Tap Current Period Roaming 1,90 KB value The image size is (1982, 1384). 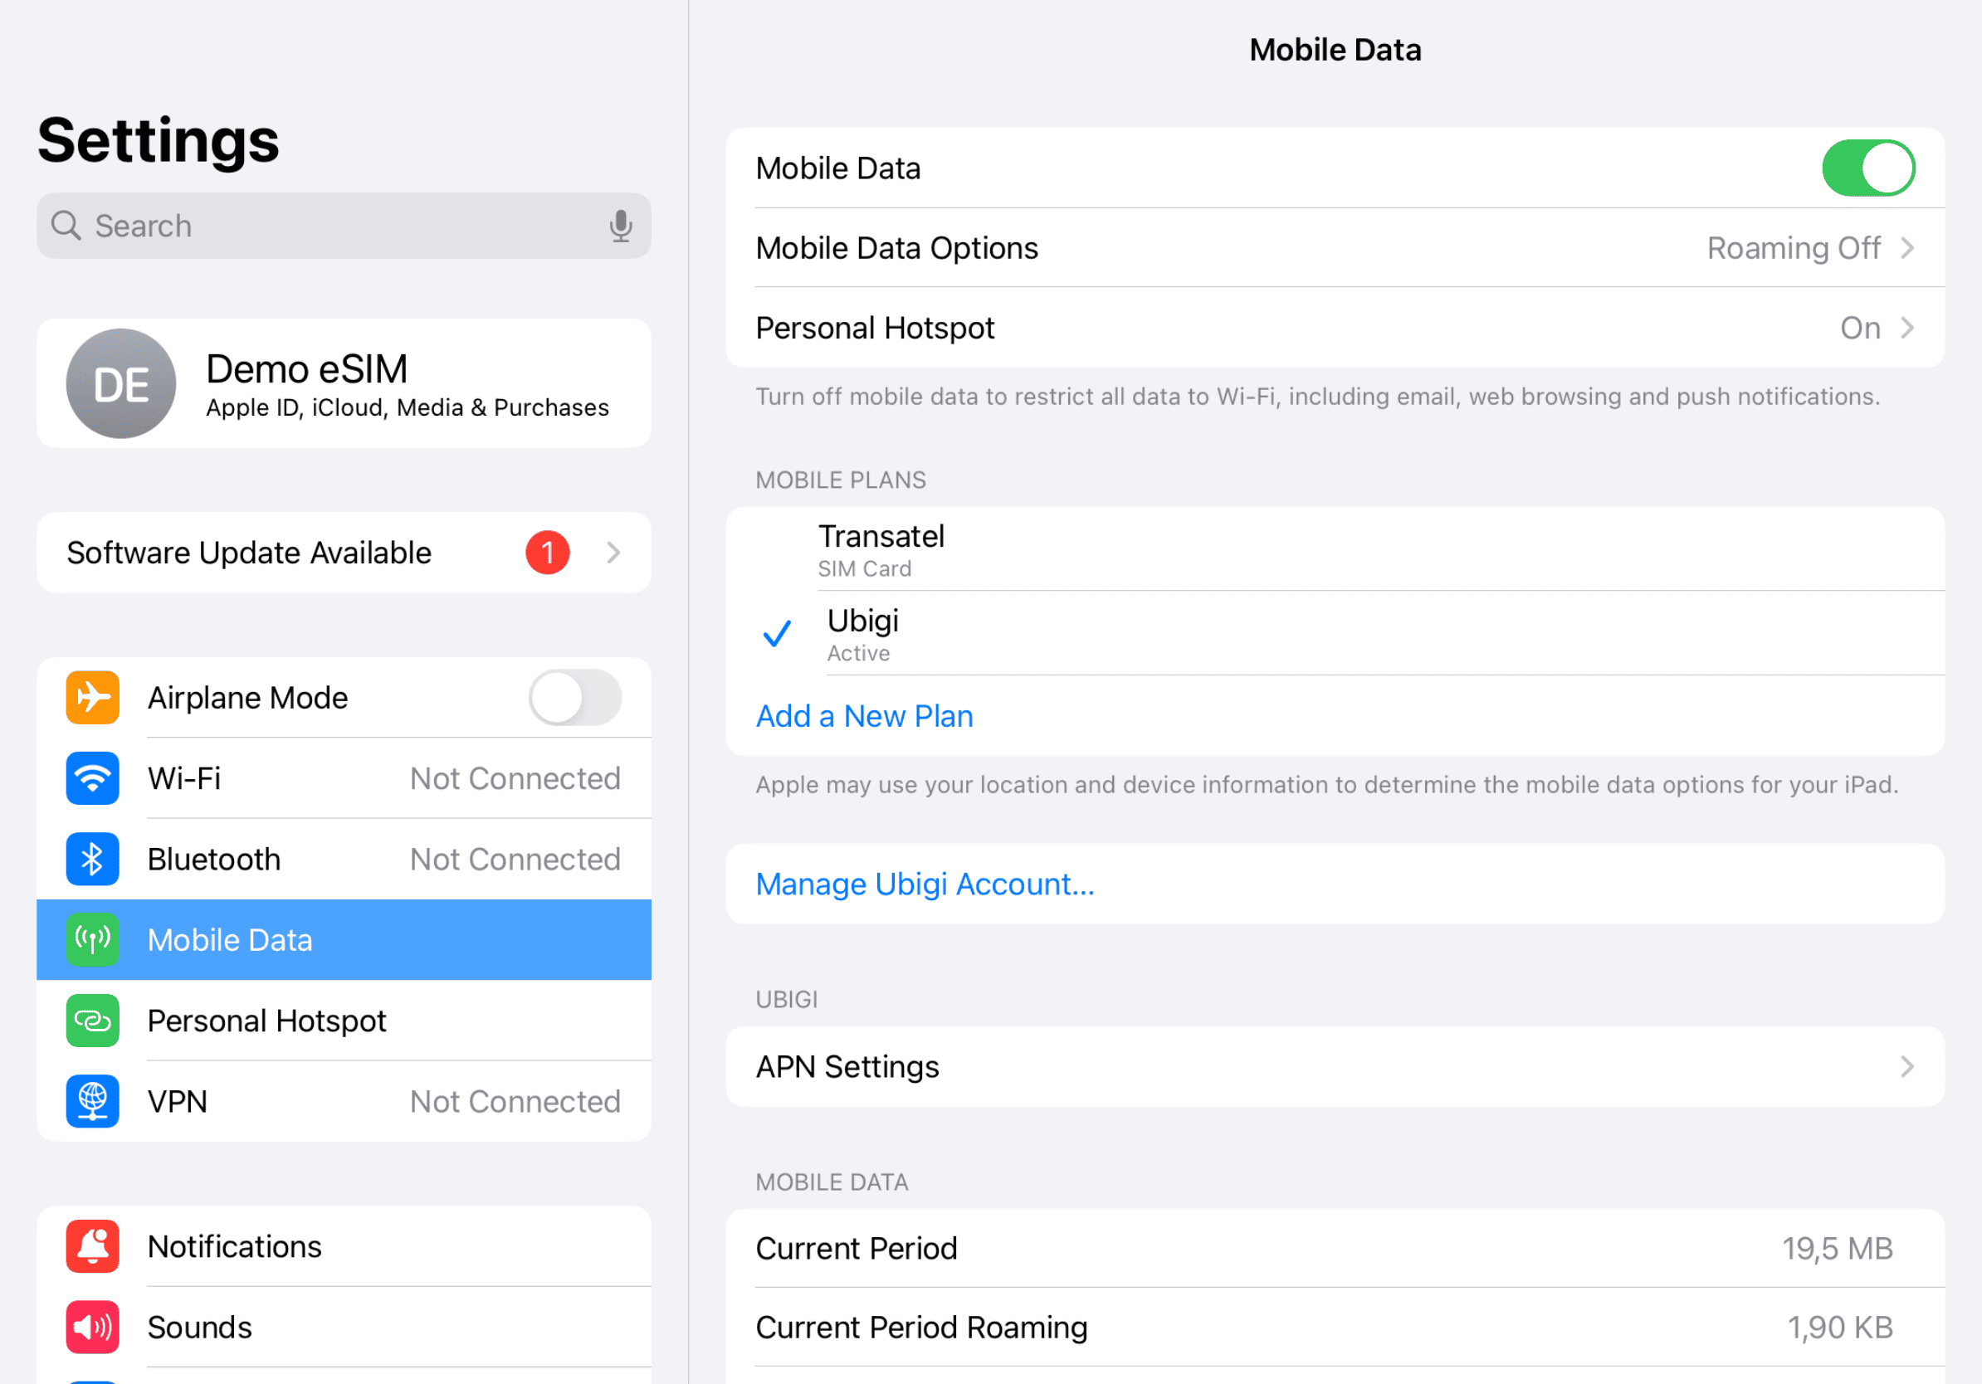click(1839, 1327)
